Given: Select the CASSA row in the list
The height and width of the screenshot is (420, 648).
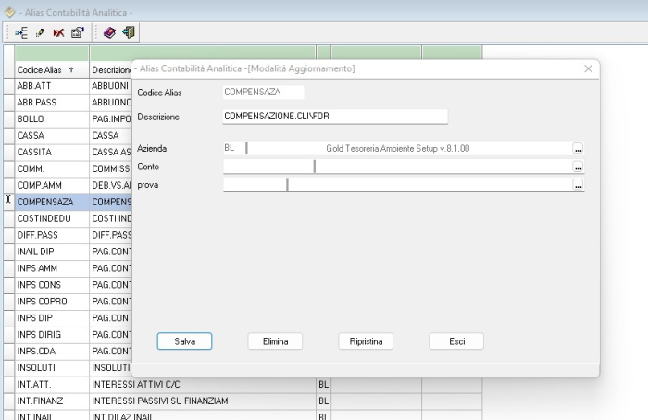Looking at the screenshot, I should (51, 135).
